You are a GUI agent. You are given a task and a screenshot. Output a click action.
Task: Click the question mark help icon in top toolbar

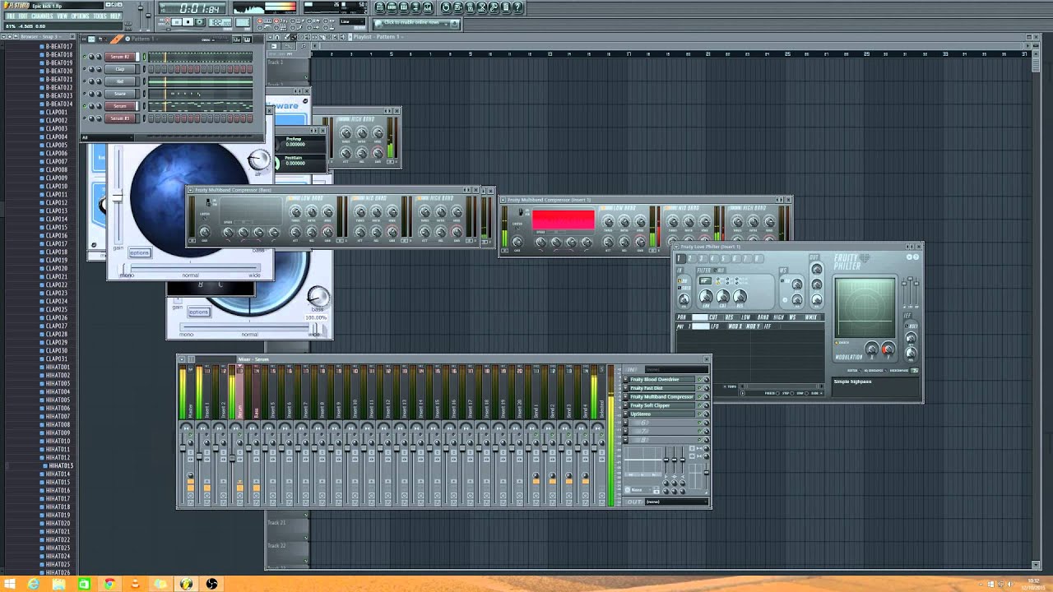(517, 7)
